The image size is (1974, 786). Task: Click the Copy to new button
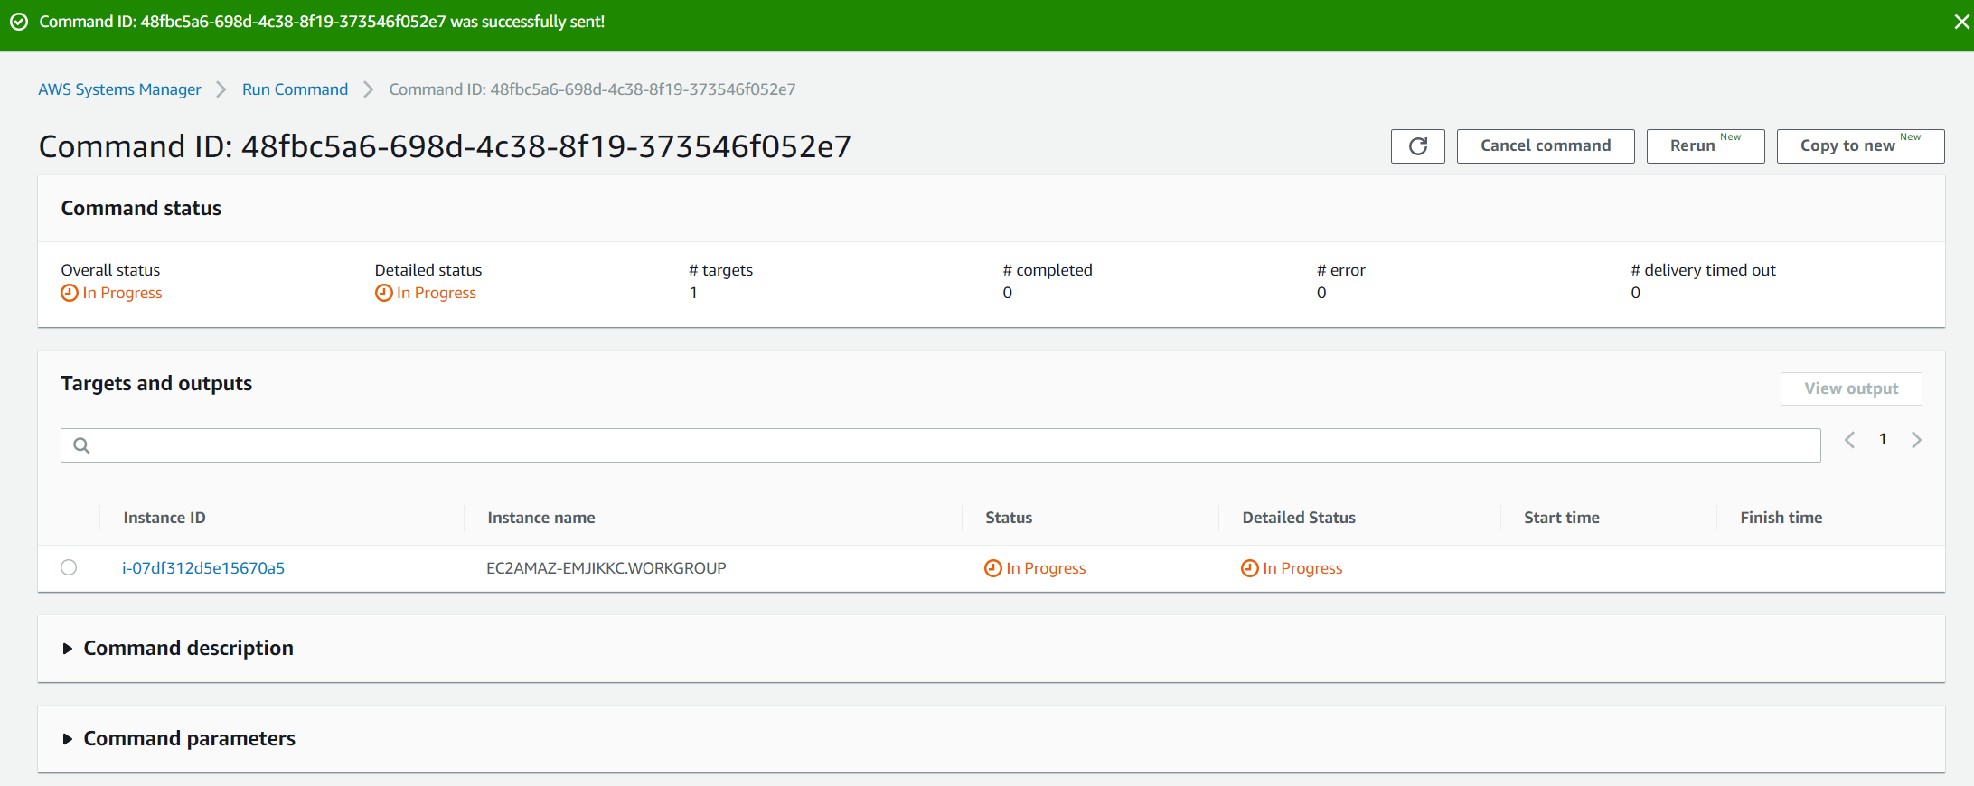tap(1860, 146)
